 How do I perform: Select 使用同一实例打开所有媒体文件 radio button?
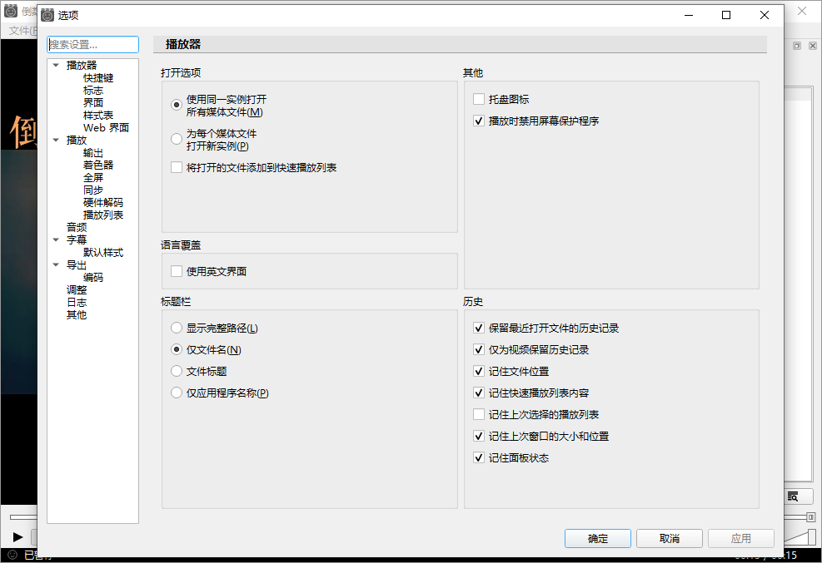coord(177,105)
